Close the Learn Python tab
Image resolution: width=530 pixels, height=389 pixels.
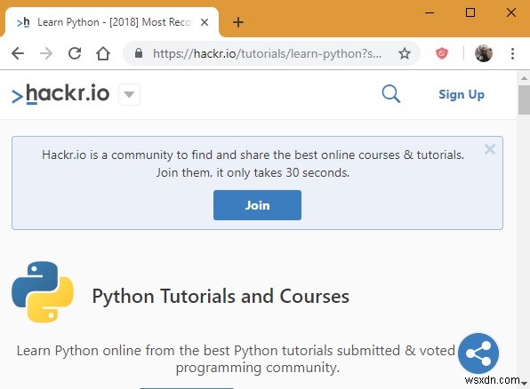tap(205, 22)
